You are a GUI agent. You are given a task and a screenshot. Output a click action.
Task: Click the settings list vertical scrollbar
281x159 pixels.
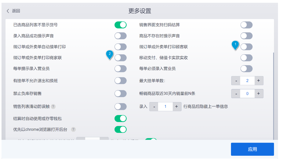[x=273, y=96]
